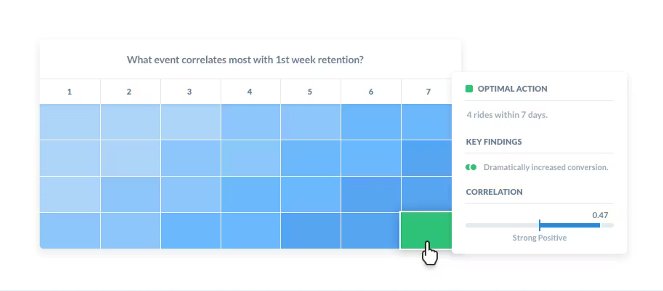Click the cell in column 5 of the bottom row
The image size is (663, 291).
tap(310, 230)
